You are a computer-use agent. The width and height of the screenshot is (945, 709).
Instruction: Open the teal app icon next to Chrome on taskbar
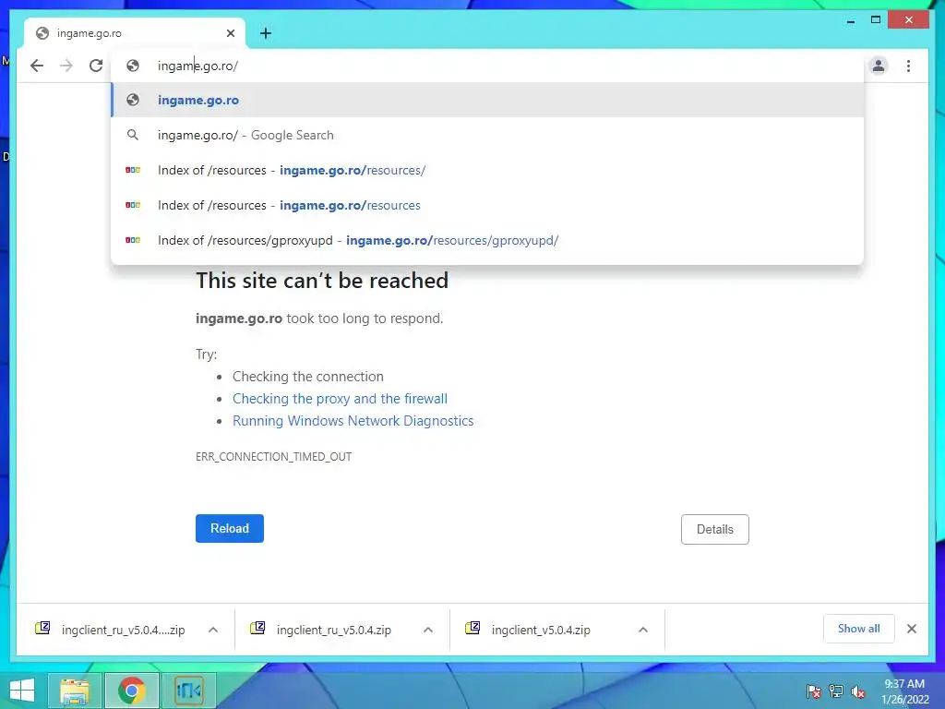[188, 691]
